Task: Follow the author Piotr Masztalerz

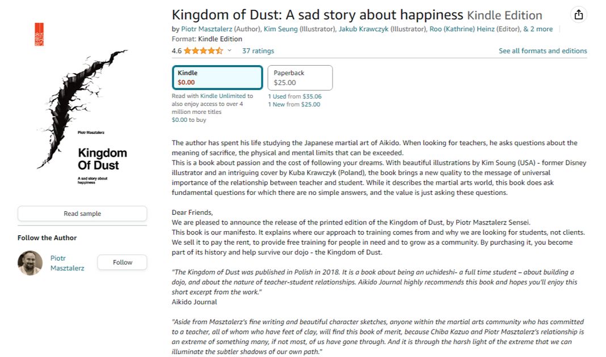Action: [x=122, y=262]
